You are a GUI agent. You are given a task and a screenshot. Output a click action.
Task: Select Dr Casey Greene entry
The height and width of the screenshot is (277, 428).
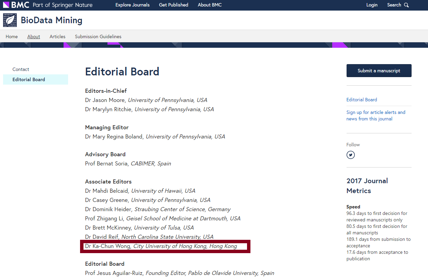[148, 200]
